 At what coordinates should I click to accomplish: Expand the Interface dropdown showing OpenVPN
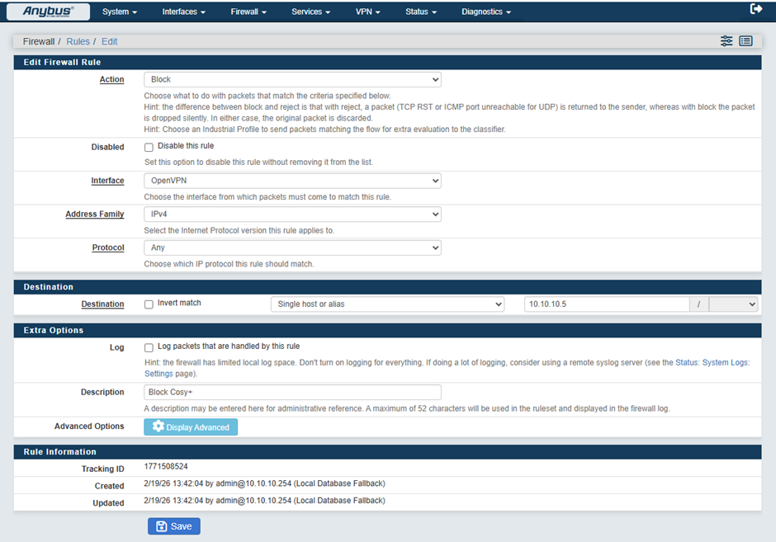[x=292, y=181]
